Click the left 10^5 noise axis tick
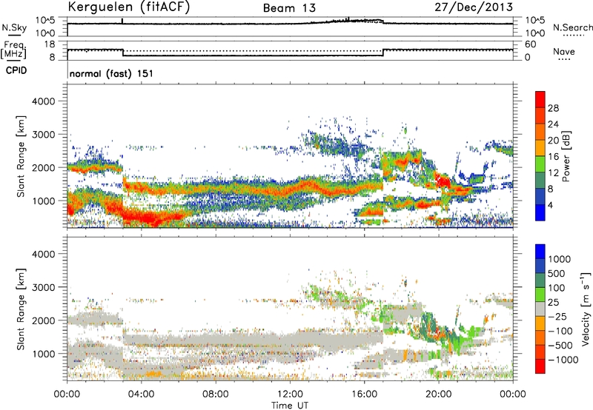593x410 pixels. (46, 20)
